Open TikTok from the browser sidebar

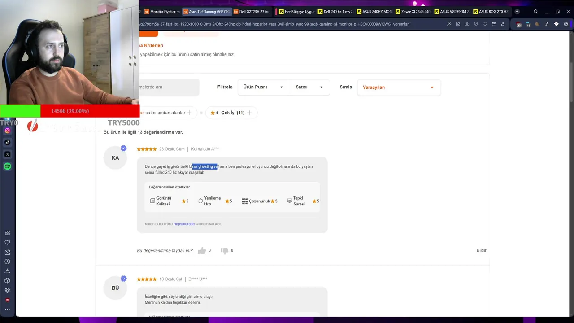pyautogui.click(x=7, y=142)
